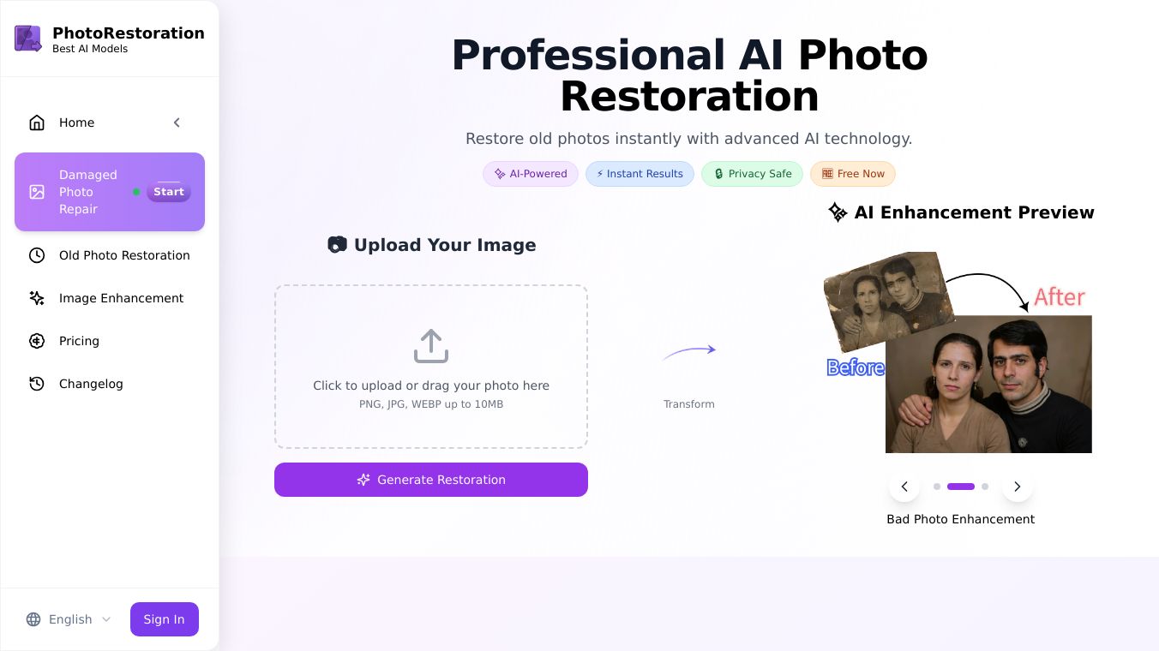Select the third carousel indicator dot
This screenshot has height=651, width=1159.
point(985,487)
